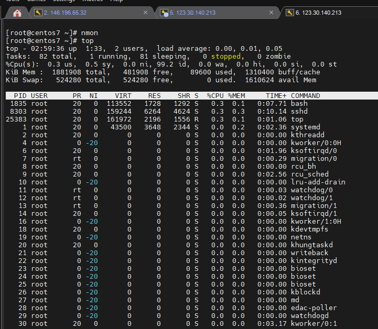Screen dimensions: 378x329
Task: Click the systemd process entry
Action: click(x=305, y=127)
